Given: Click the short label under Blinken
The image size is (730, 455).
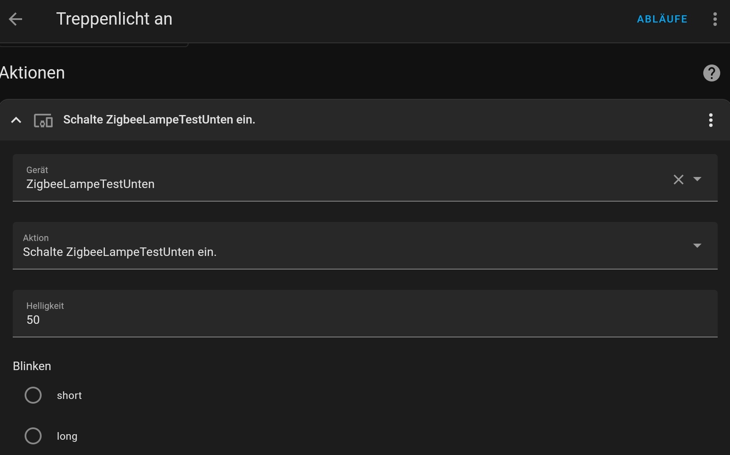Looking at the screenshot, I should point(69,396).
